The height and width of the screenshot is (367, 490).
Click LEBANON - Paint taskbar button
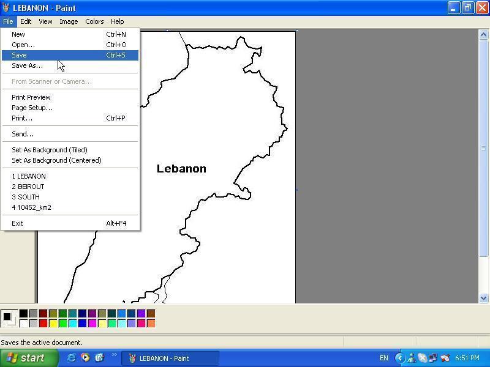pyautogui.click(x=170, y=358)
